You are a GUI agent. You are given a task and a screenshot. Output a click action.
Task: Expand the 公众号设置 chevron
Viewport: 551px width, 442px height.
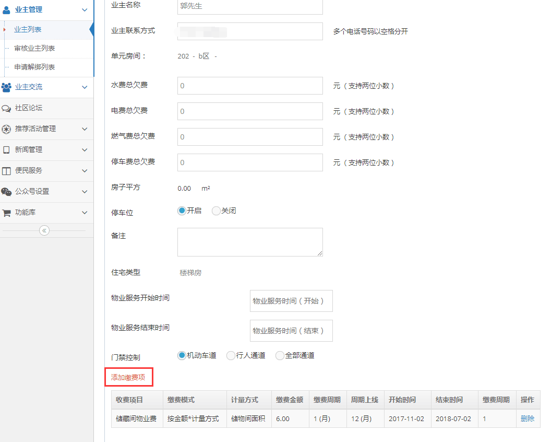pyautogui.click(x=85, y=191)
